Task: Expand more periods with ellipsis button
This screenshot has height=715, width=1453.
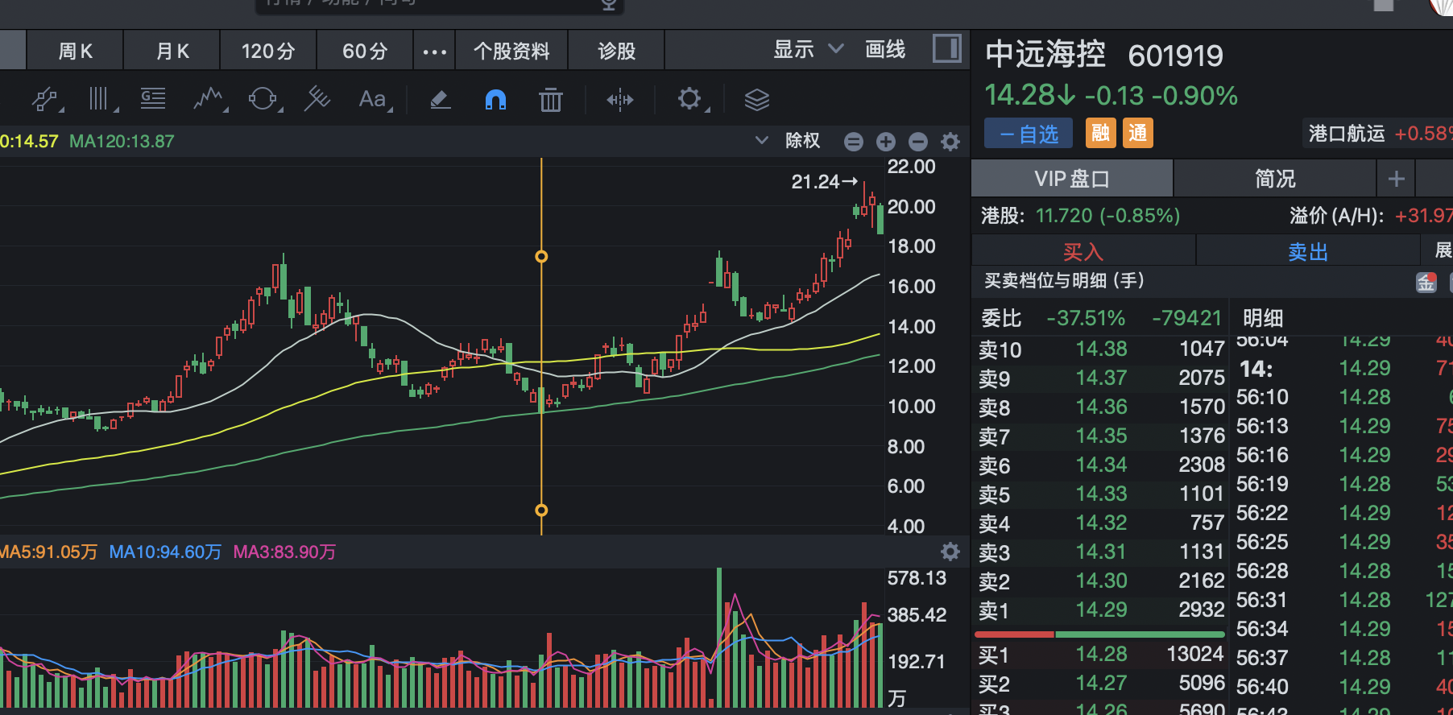Action: coord(434,52)
